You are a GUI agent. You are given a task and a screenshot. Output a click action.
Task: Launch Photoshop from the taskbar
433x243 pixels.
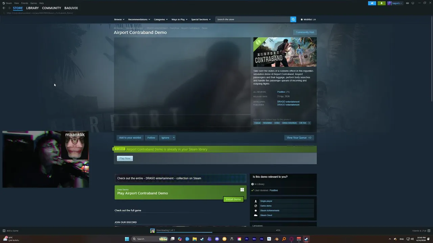point(269,239)
